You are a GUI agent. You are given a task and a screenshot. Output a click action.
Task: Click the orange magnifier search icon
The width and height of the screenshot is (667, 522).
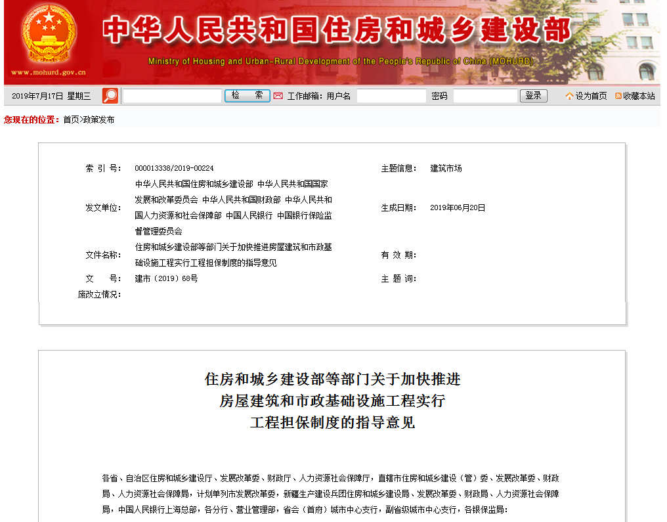pyautogui.click(x=110, y=96)
